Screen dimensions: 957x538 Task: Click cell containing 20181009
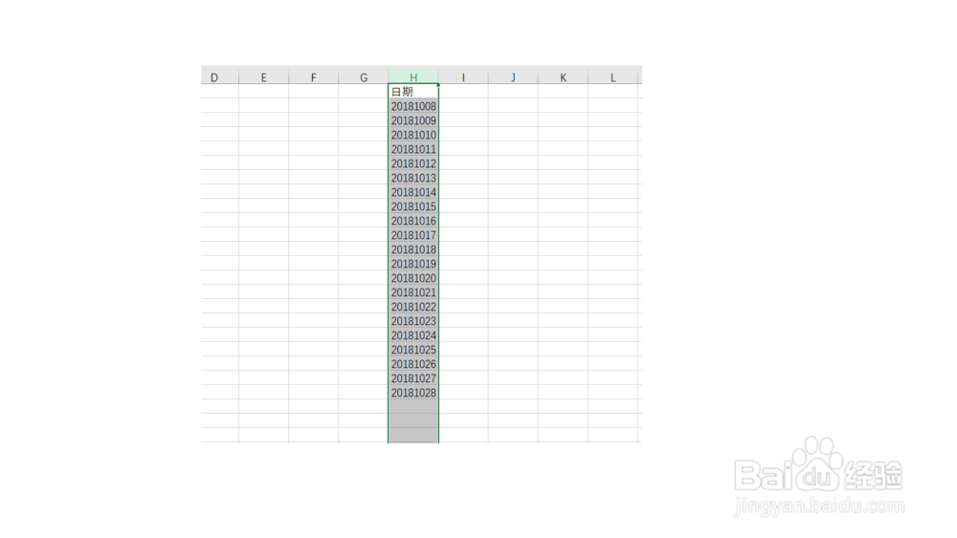click(413, 120)
